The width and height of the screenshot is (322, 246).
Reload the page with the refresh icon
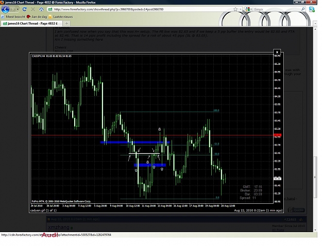[x=24, y=9]
